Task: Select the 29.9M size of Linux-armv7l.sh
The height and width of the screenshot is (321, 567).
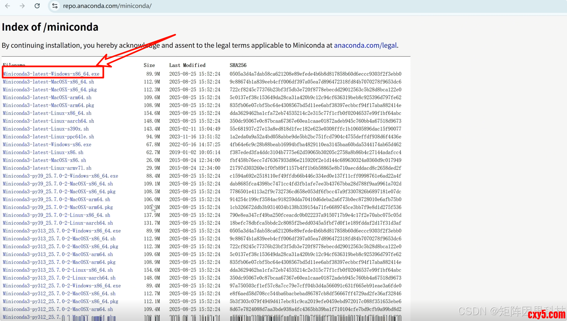Action: pos(153,168)
